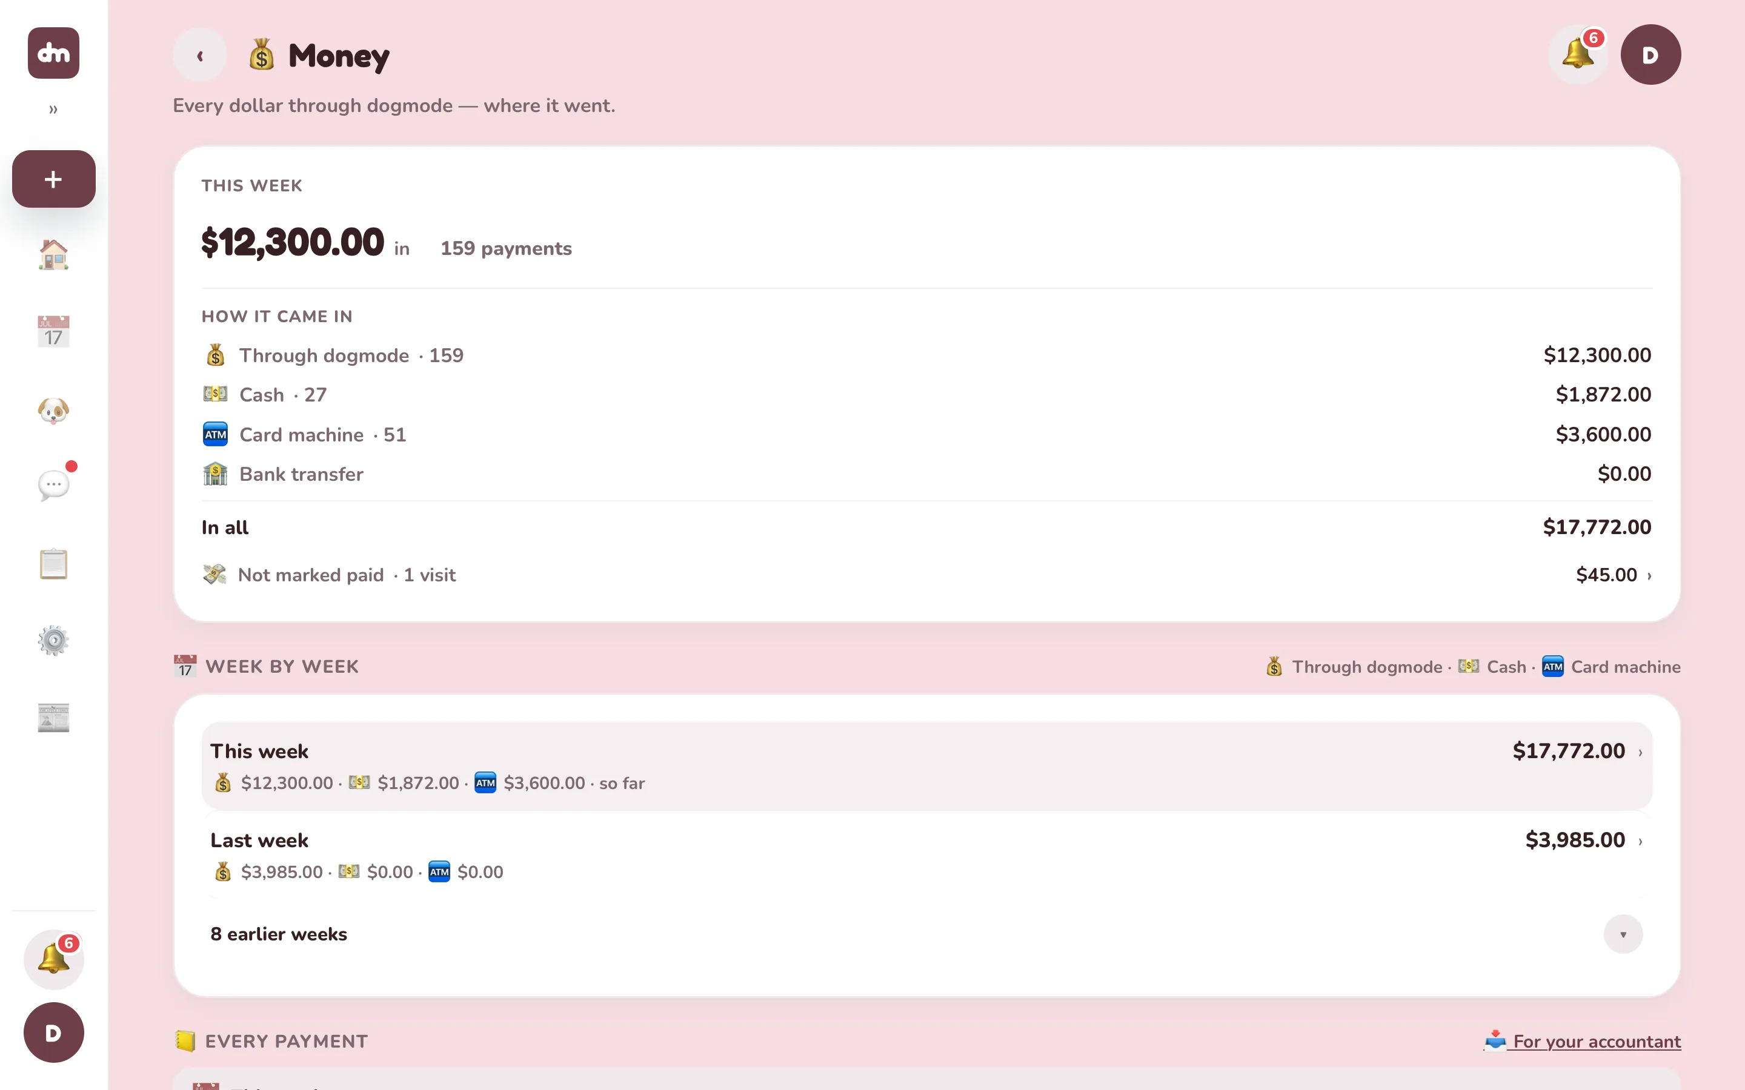Go back with the chevron button
This screenshot has width=1745, height=1090.
200,54
